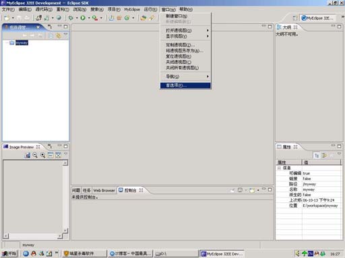Click the 开始 Start button

pos(9,253)
